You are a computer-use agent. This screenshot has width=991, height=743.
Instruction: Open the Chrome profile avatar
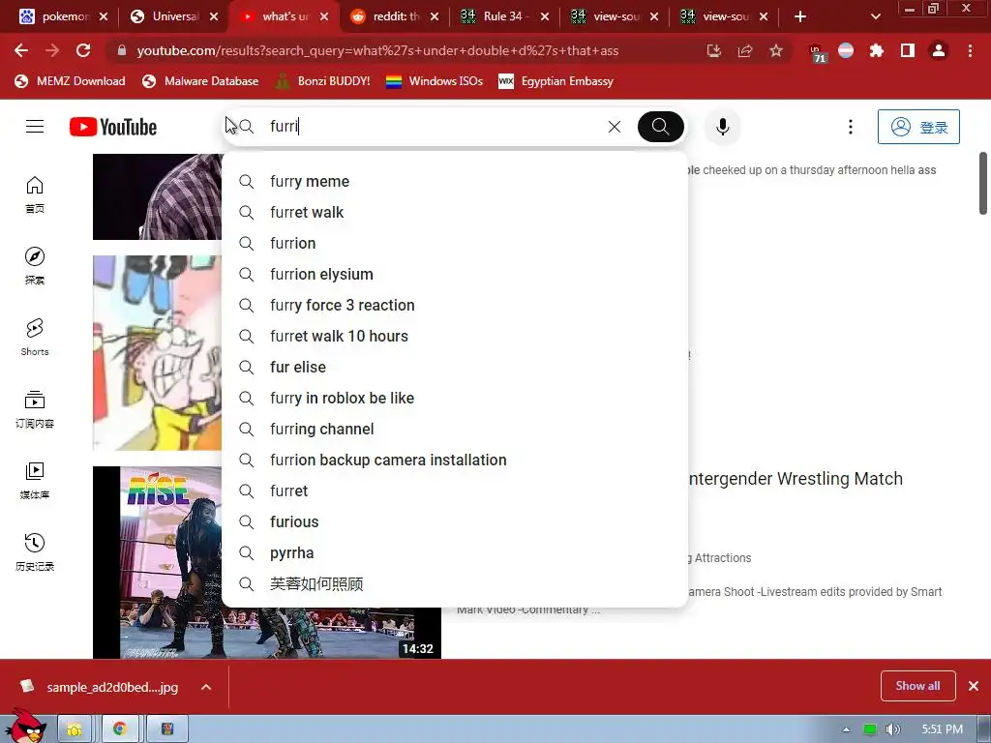[x=939, y=50]
